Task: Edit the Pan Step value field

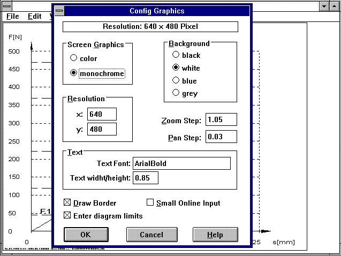Action: (221, 137)
